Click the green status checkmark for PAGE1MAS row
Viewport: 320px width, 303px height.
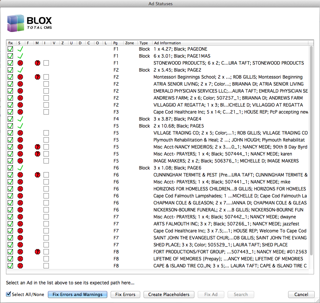point(20,56)
